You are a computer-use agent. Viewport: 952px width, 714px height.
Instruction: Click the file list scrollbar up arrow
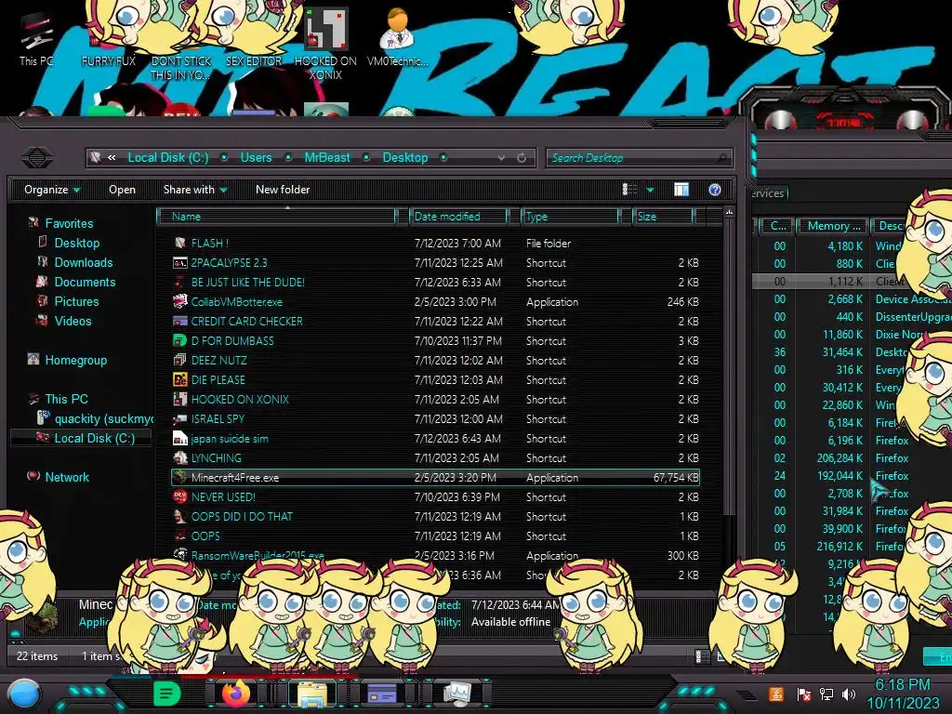[x=729, y=213]
